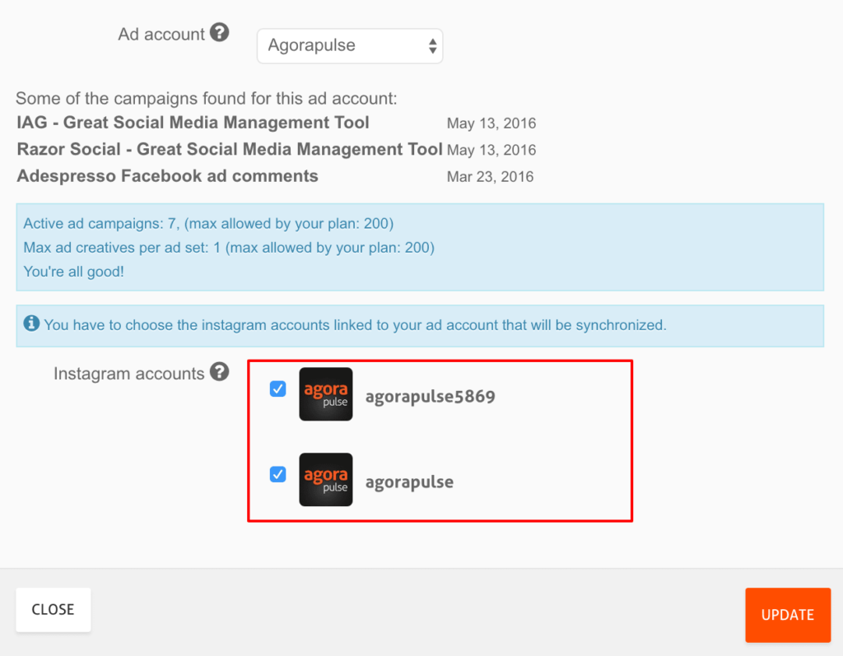843x656 pixels.
Task: Click the Max ad creatives per ad set line
Action: (229, 248)
